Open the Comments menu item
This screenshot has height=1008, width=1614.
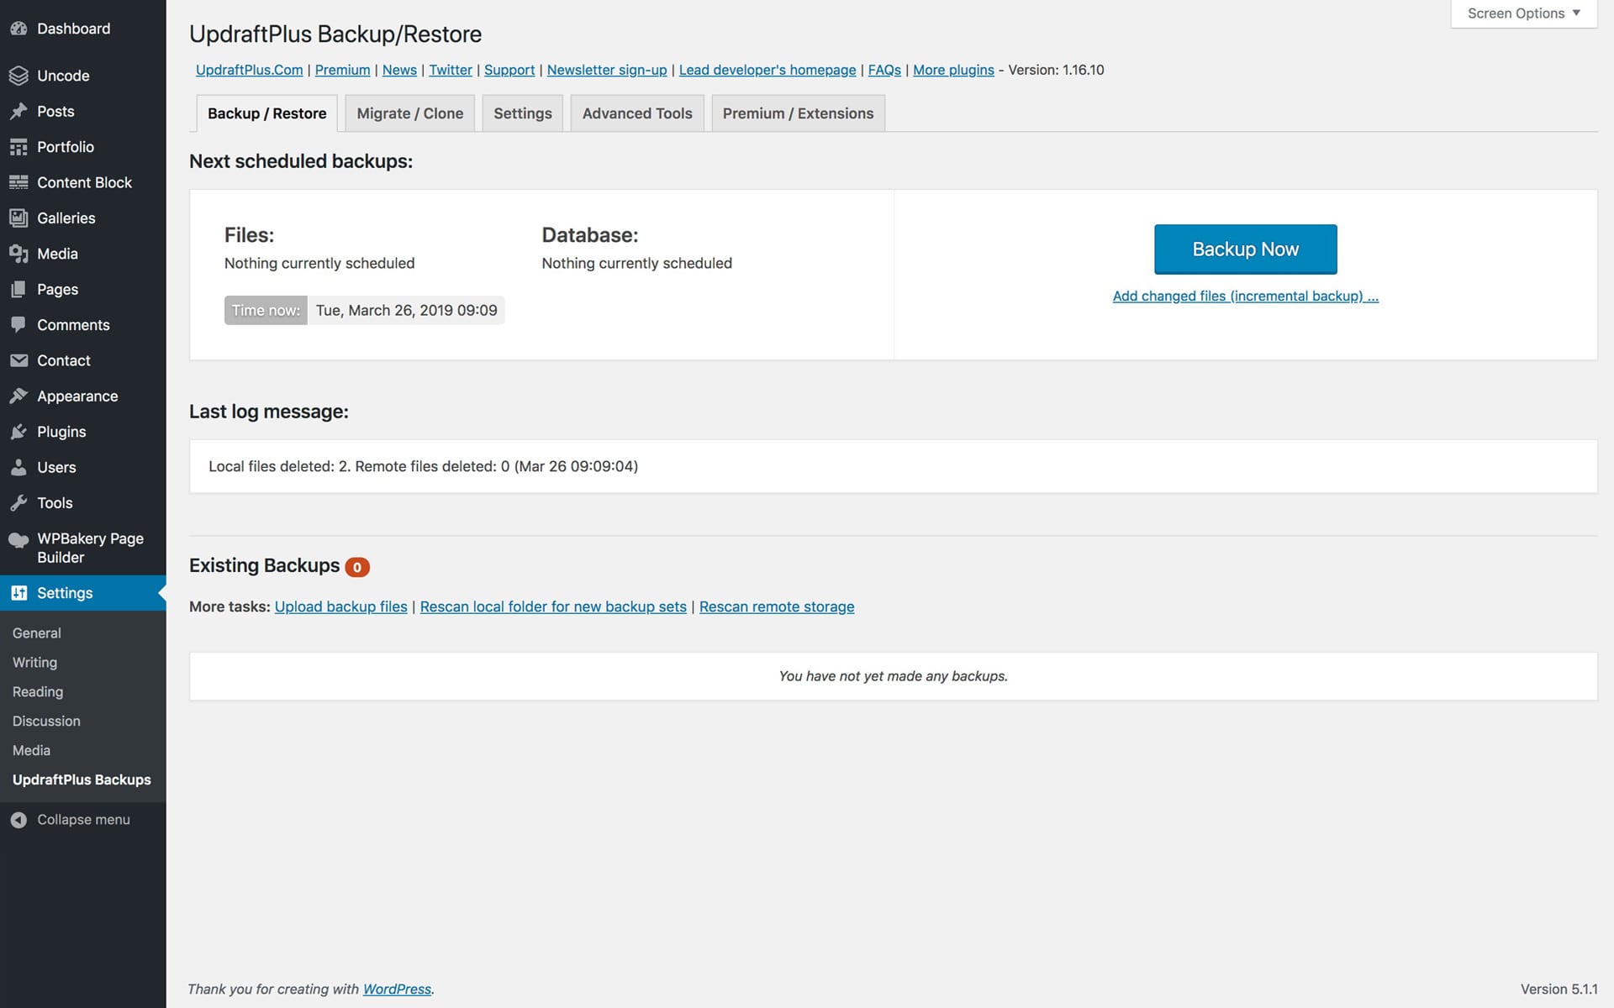[83, 325]
